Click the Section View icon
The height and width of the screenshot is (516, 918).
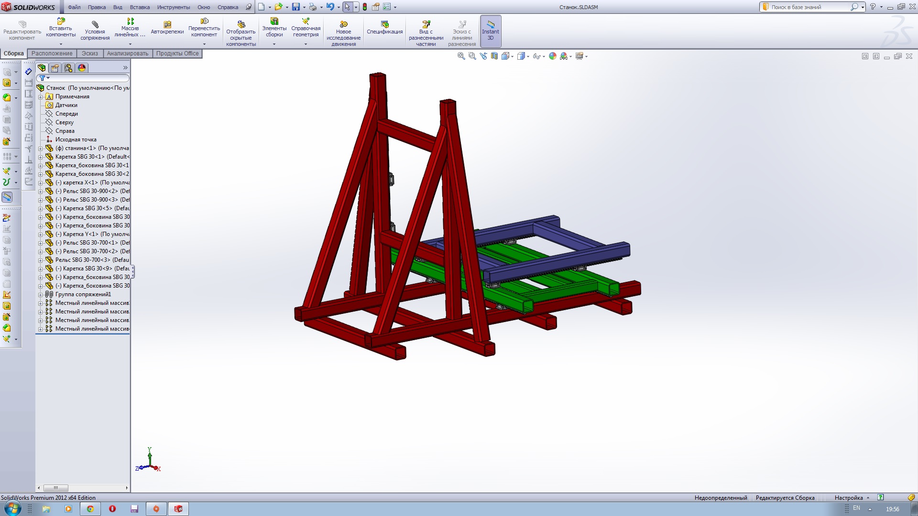[494, 56]
